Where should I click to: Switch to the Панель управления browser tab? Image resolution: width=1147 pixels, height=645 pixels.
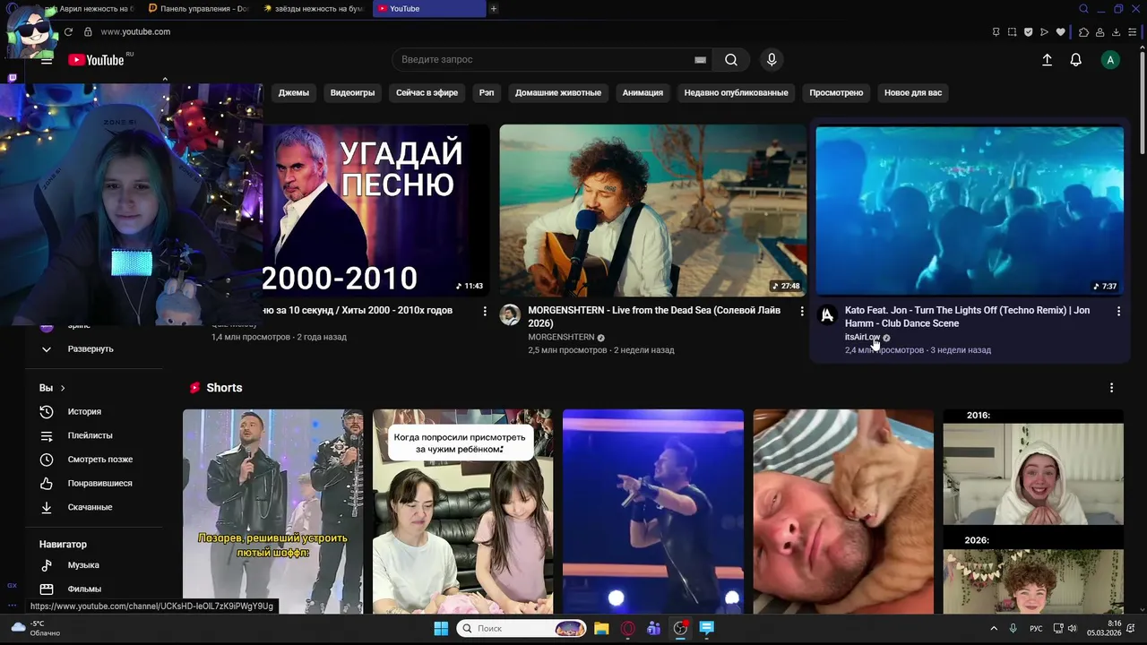[x=198, y=9]
